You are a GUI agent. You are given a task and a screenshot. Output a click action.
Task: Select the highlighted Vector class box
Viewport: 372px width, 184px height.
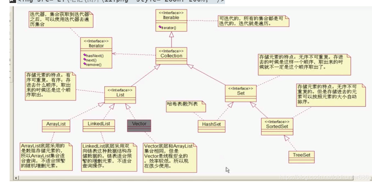tap(139, 126)
